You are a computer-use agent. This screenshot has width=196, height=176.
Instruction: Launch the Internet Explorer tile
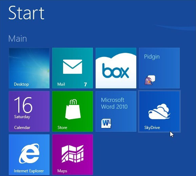click(x=29, y=155)
